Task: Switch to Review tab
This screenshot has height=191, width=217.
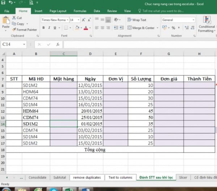Action: point(112,11)
